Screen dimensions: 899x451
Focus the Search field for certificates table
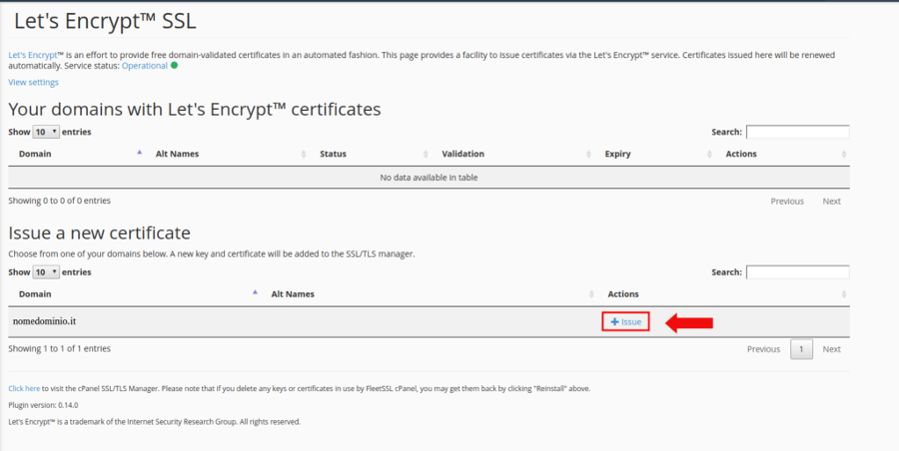coord(797,132)
